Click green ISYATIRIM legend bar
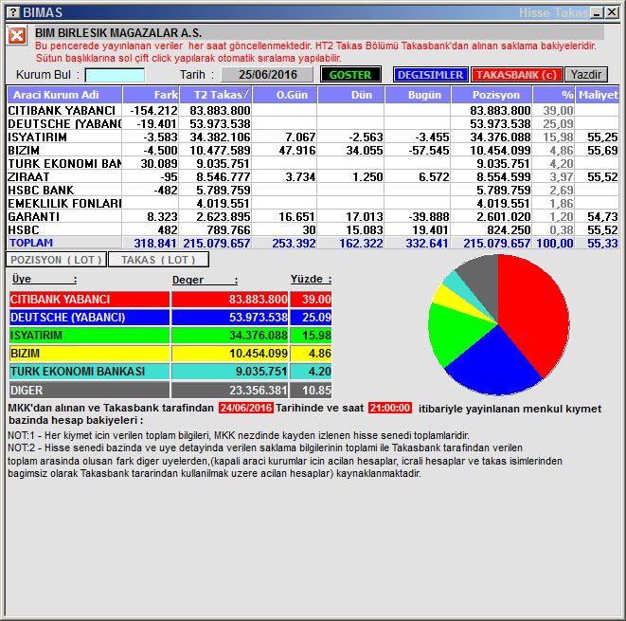 pos(89,336)
